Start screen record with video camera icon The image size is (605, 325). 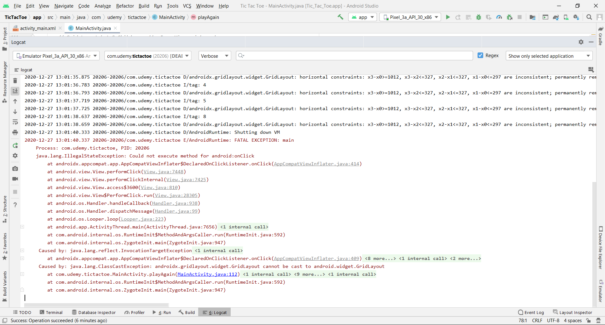15,179
